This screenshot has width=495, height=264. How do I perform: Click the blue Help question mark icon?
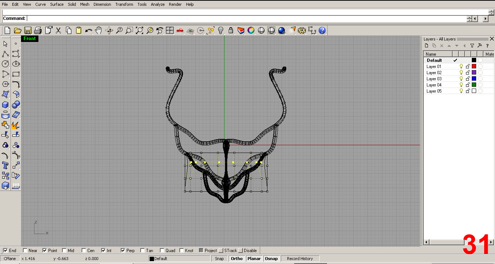point(322,30)
